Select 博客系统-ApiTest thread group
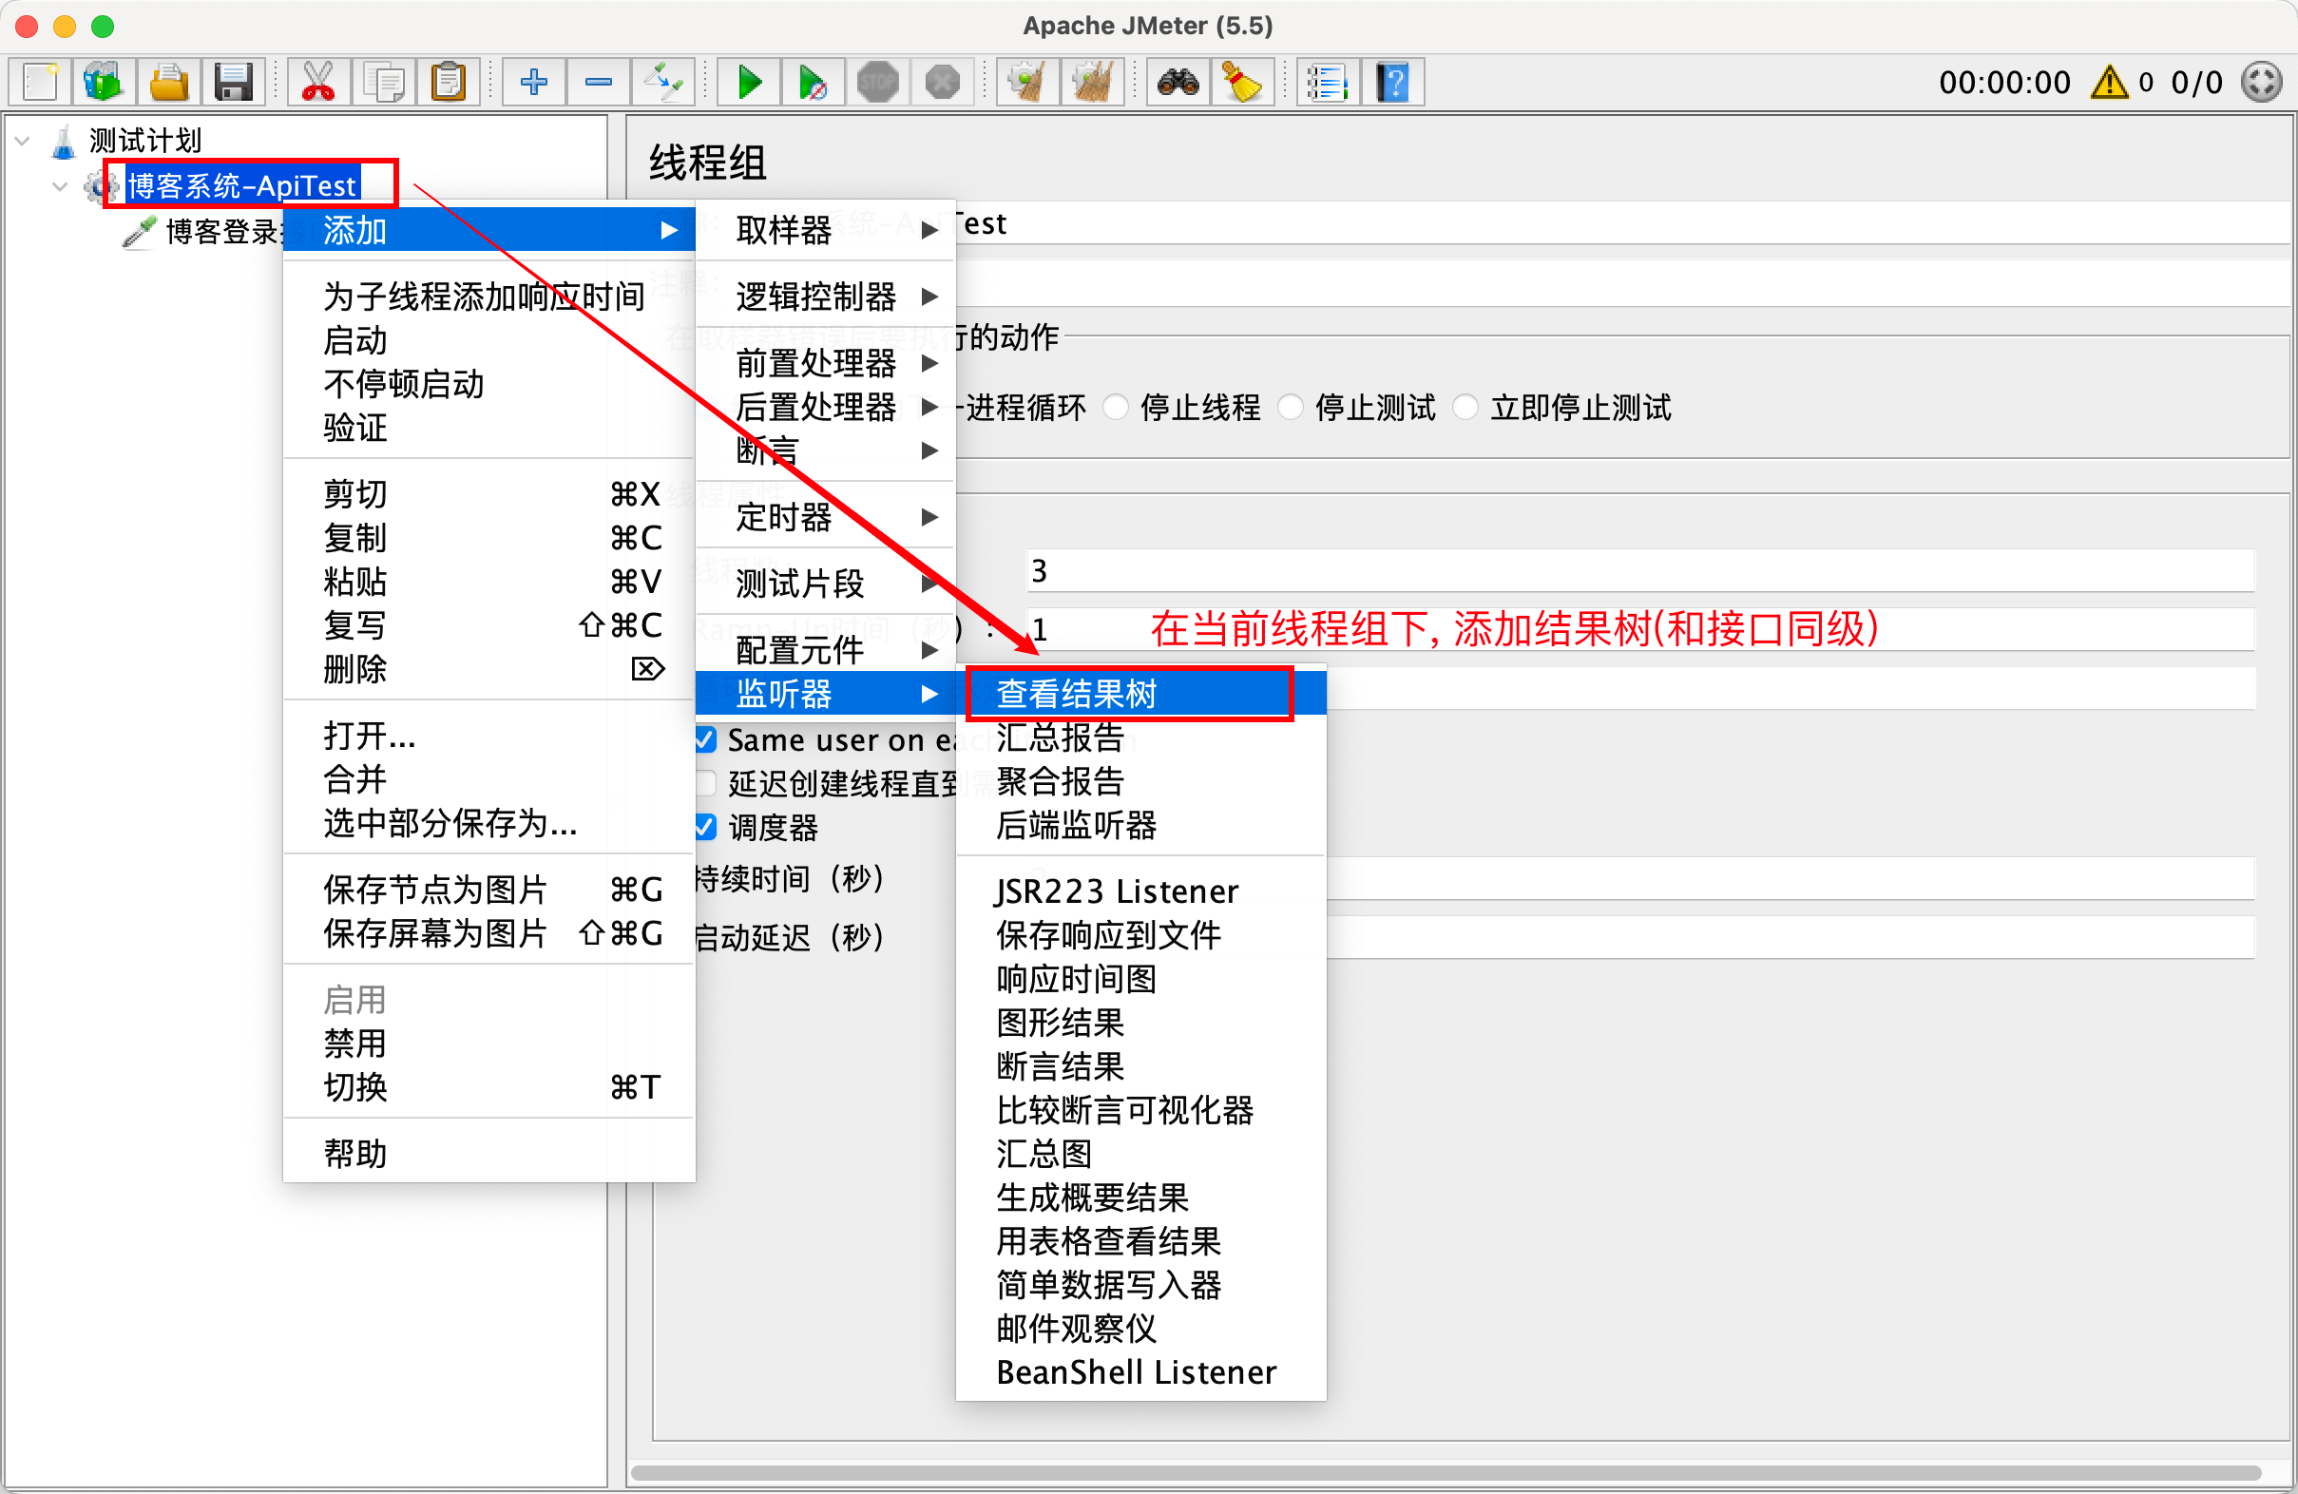This screenshot has width=2298, height=1494. tap(241, 184)
